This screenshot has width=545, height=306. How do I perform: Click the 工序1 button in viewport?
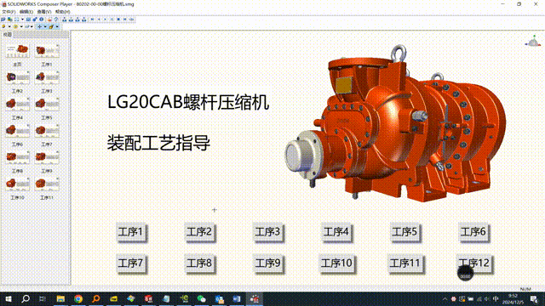click(130, 232)
